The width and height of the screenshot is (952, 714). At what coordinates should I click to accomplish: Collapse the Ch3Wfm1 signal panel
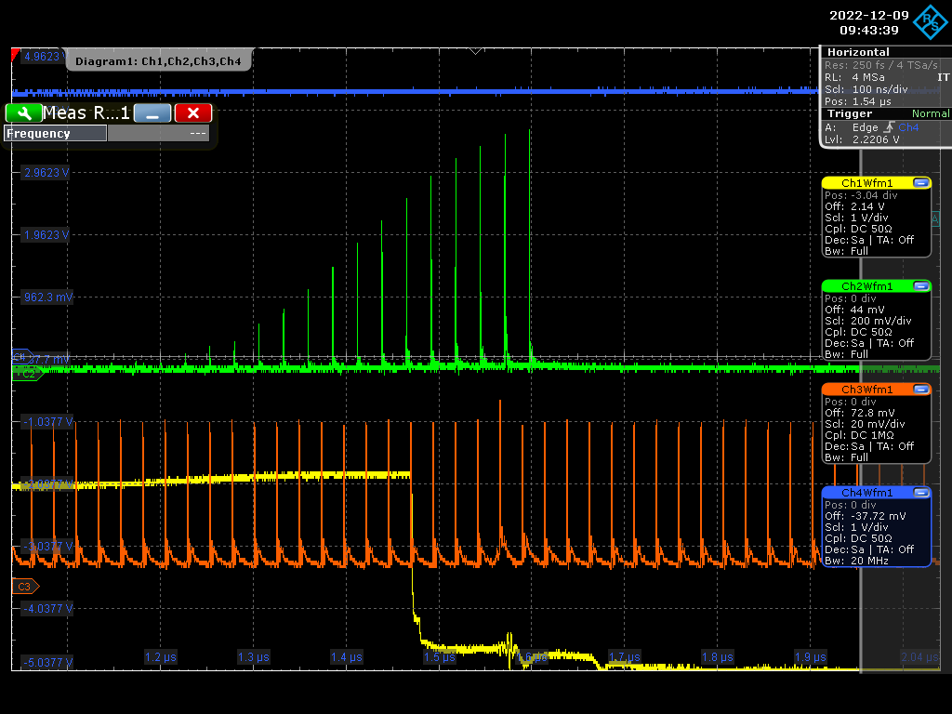pos(921,389)
